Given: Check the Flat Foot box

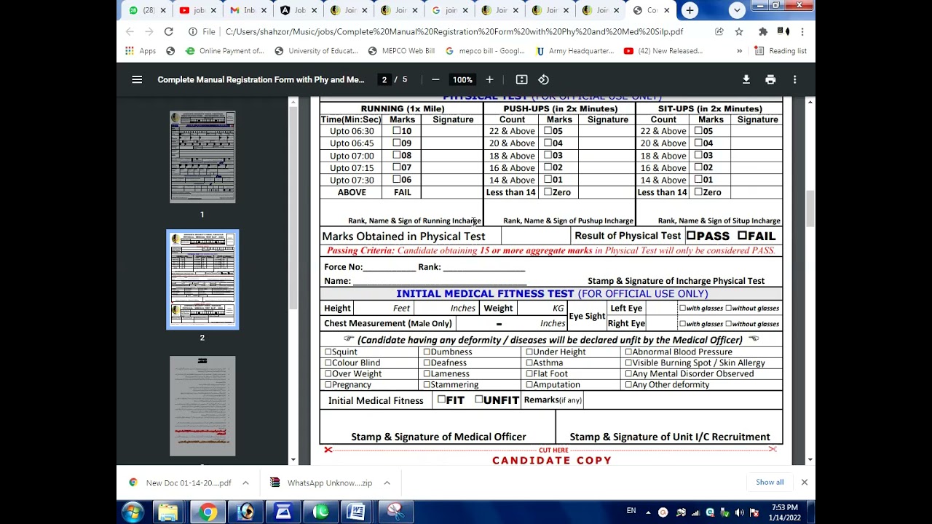Looking at the screenshot, I should 529,373.
